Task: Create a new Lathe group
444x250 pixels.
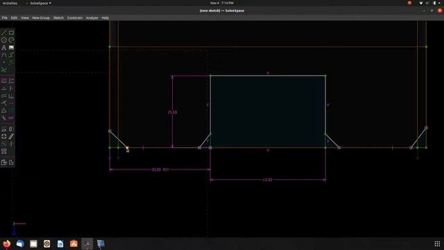Action: pos(11,129)
